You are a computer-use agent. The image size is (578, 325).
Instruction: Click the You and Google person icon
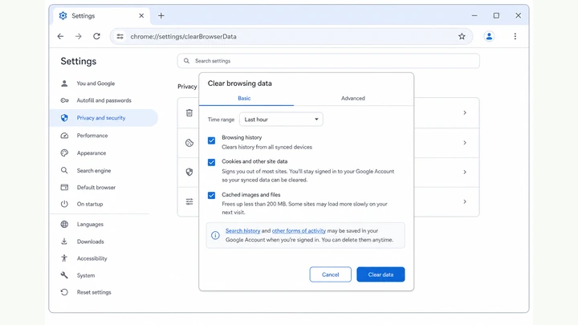click(x=64, y=83)
